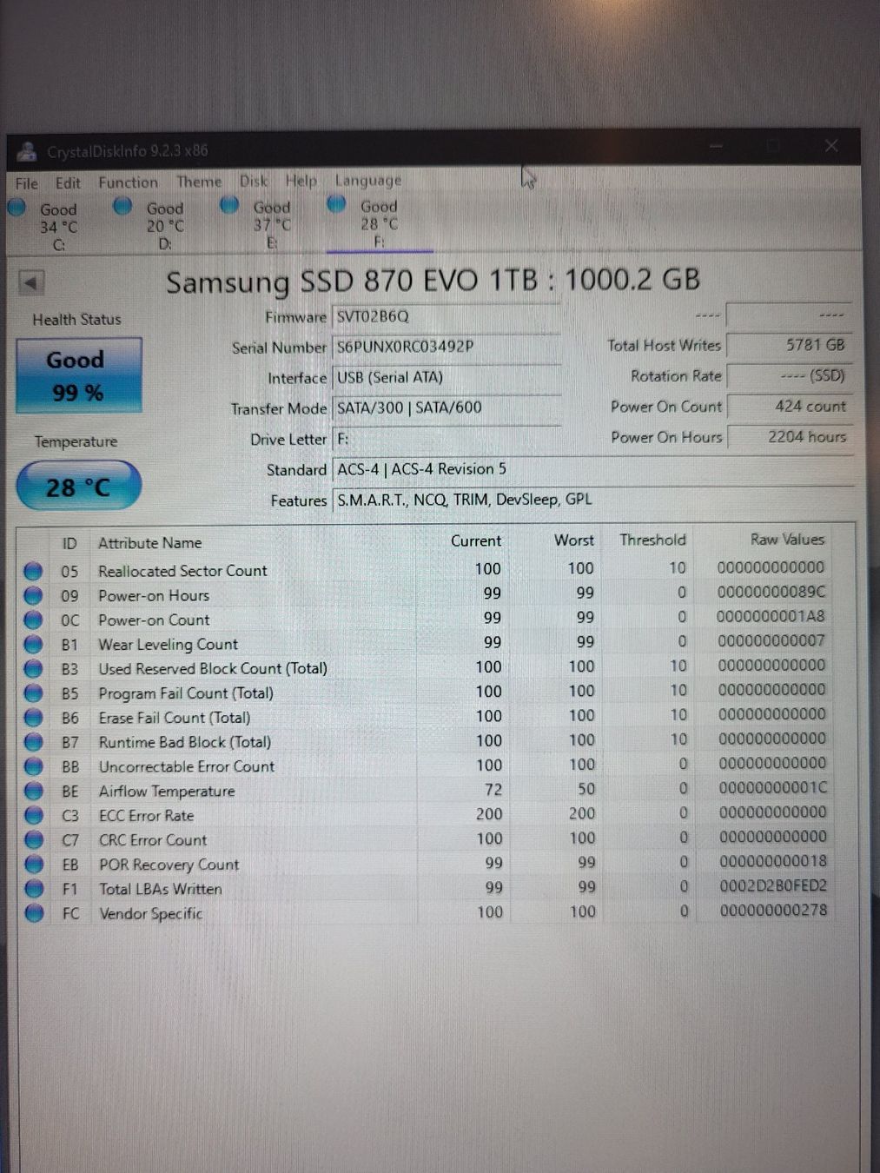Select drive E: health status indicator

coord(228,205)
